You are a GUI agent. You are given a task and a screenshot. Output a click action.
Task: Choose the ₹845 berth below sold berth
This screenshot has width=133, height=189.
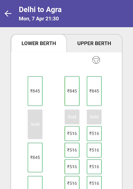click(35, 158)
